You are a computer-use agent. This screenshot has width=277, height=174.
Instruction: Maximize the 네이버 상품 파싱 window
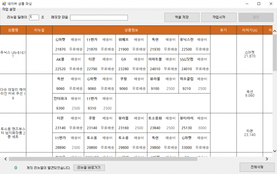tap(259, 4)
